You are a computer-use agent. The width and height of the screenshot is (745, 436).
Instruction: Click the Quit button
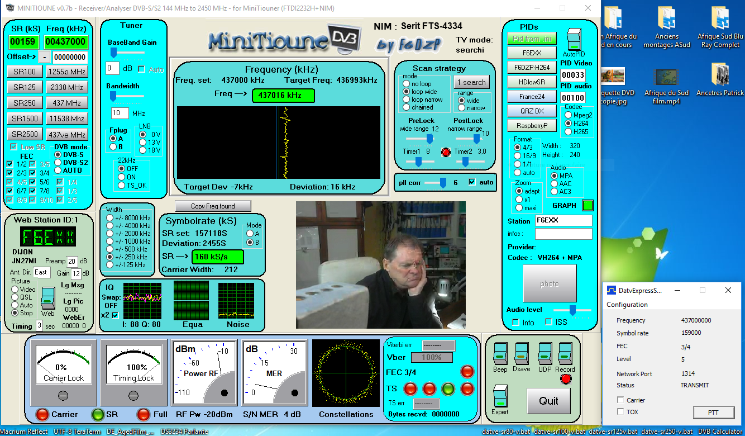coord(548,401)
